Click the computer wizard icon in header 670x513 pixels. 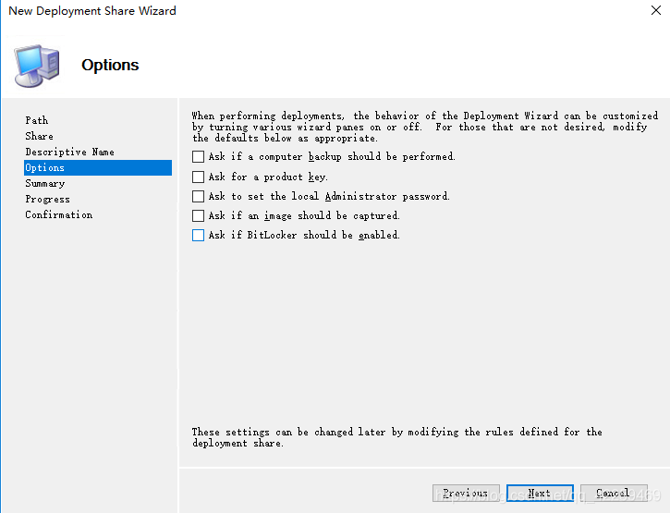[37, 65]
